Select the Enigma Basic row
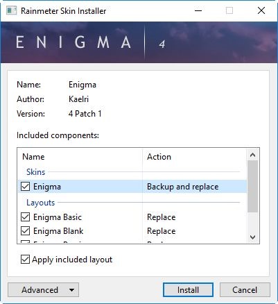 coord(132,217)
